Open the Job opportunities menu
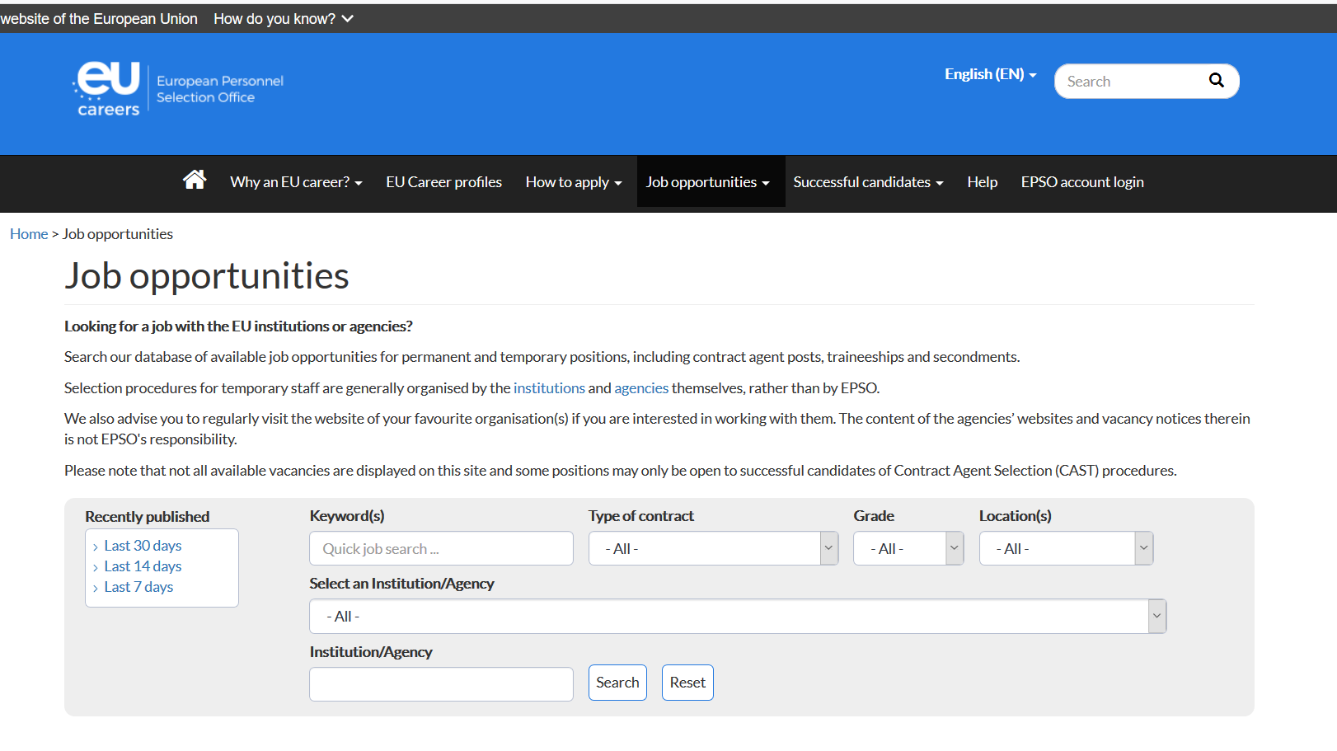 click(708, 181)
